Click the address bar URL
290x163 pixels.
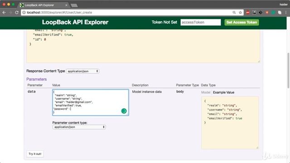59,12
